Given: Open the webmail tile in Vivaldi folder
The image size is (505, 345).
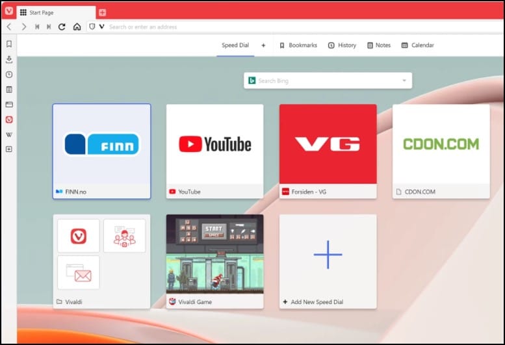Looking at the screenshot, I should click(79, 273).
